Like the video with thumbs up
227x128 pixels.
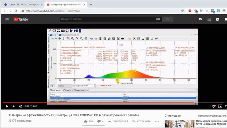(x=86, y=121)
